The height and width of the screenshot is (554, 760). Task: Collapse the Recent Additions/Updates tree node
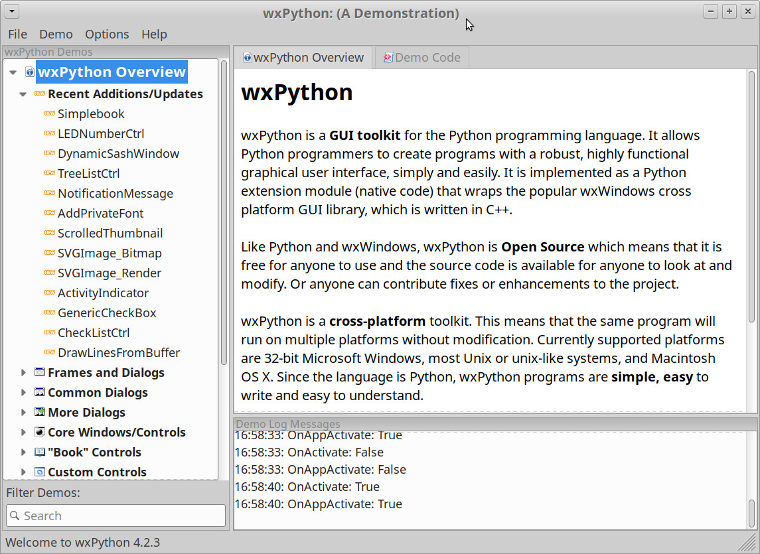pyautogui.click(x=23, y=94)
